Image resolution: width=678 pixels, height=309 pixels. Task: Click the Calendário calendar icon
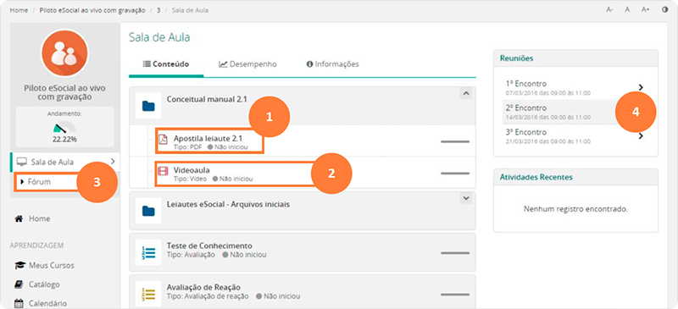19,303
